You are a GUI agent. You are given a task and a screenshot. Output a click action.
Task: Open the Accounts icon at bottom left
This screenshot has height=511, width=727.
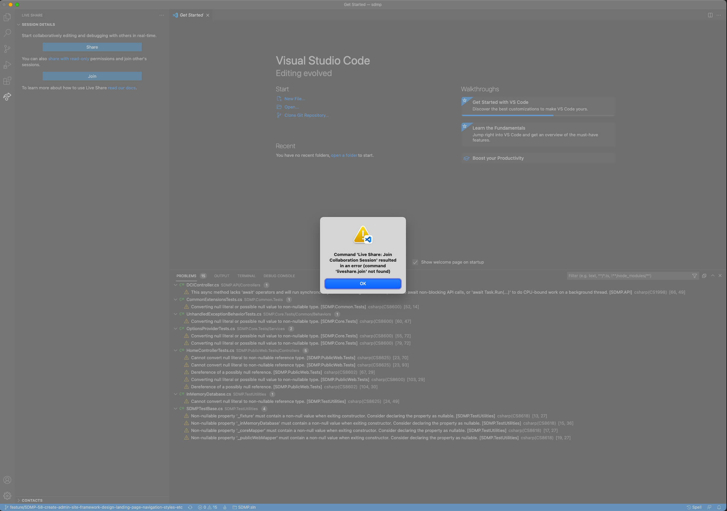[x=7, y=480]
